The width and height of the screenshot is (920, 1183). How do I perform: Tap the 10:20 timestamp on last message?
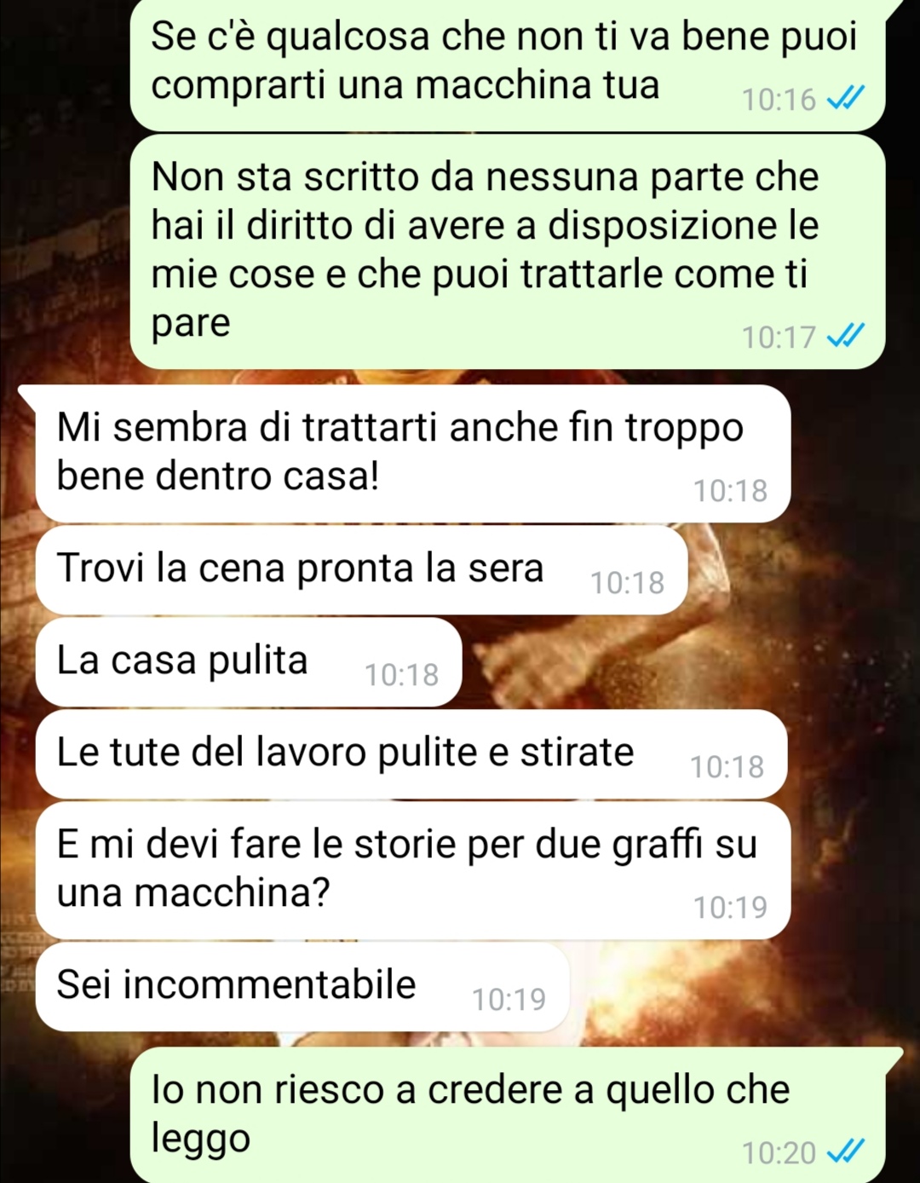(779, 1153)
